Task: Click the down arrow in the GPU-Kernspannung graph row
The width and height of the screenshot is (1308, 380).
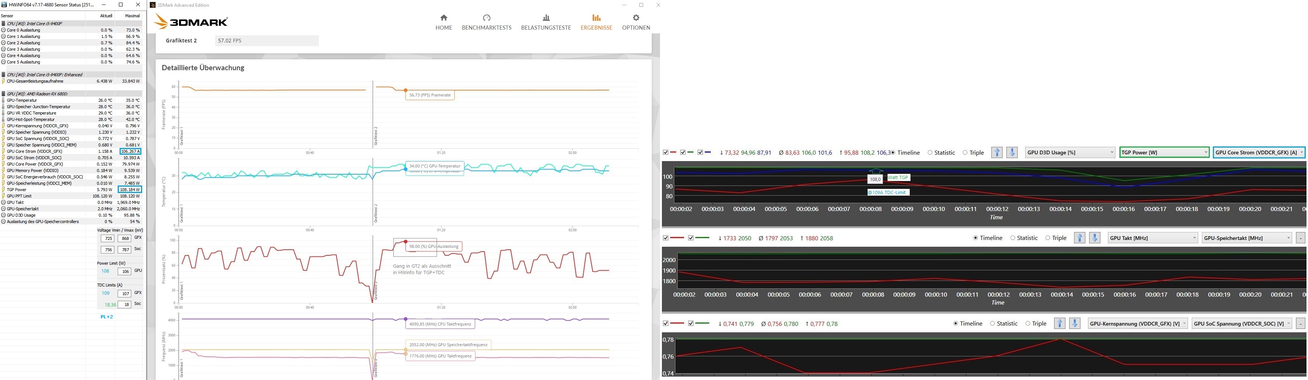Action: (x=1075, y=323)
